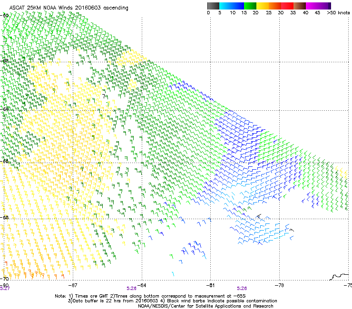Viewport: 352px width, 309px height.
Task: Click the green 15-20 knots legend band
Action: coord(250,6)
